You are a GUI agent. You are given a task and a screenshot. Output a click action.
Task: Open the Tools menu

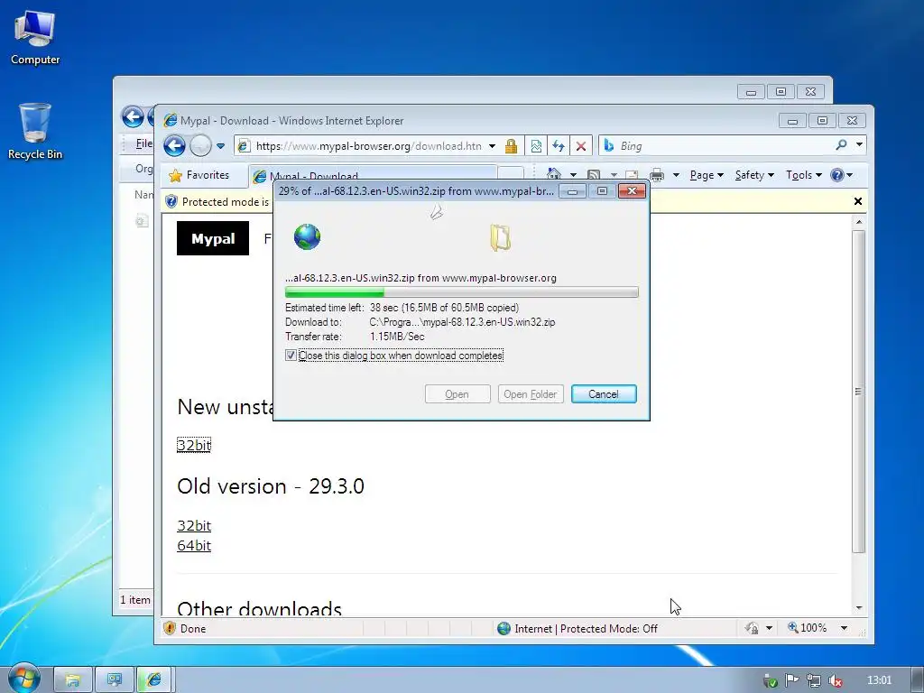pos(803,175)
